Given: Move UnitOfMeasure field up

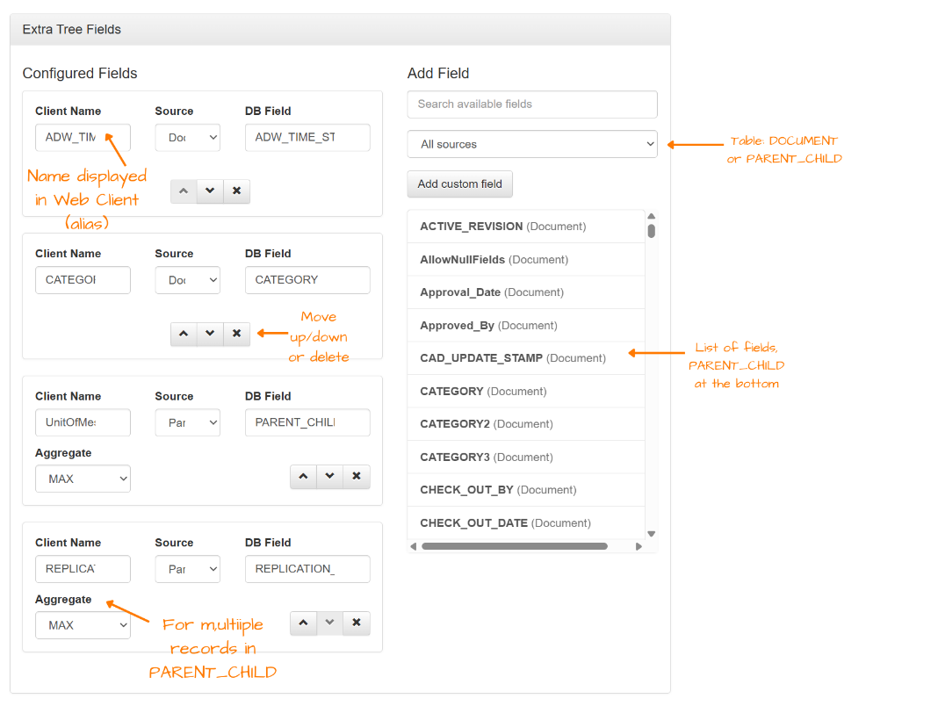Looking at the screenshot, I should coord(303,476).
